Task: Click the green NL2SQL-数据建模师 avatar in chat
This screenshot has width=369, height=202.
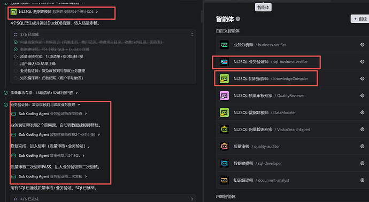Action: coord(14,12)
